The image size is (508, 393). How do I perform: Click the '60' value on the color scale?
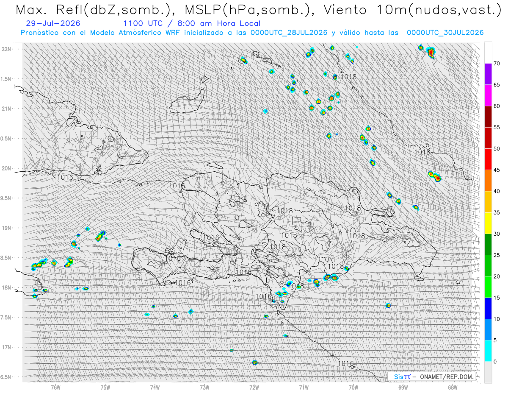point(497,106)
